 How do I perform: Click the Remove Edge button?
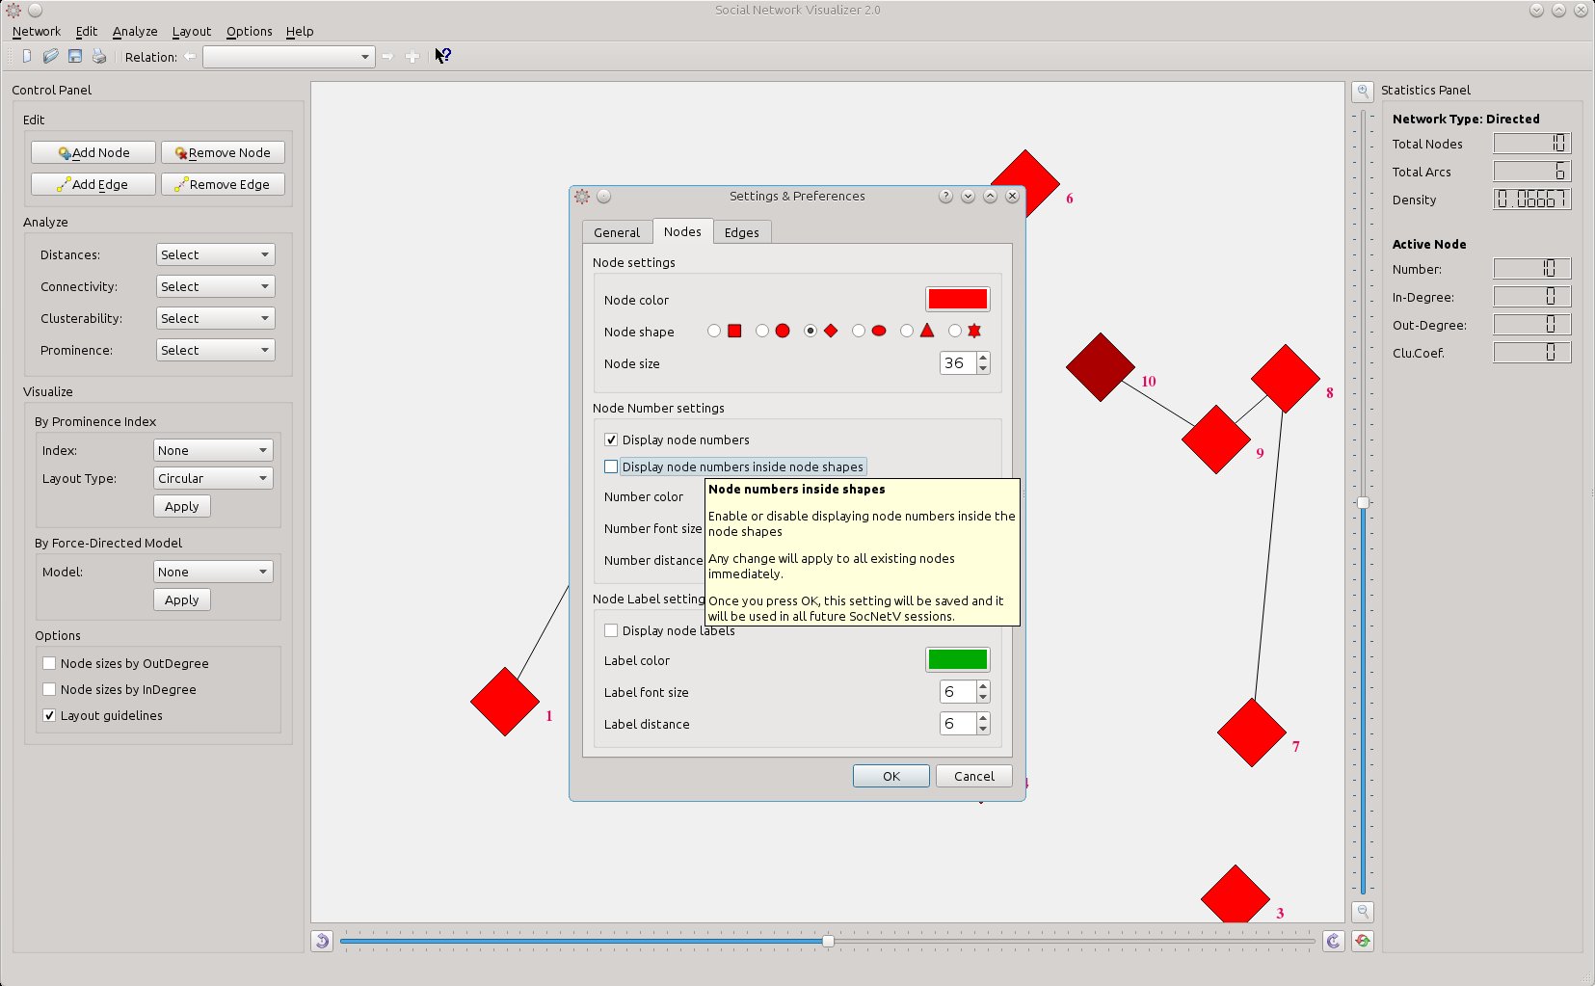(x=223, y=184)
